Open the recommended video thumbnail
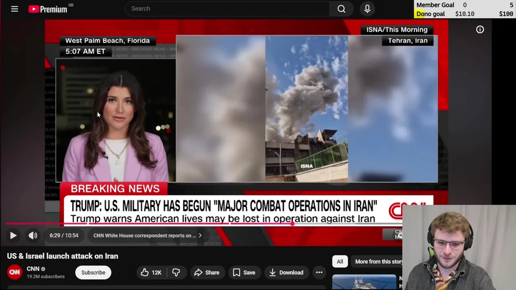 click(364, 282)
